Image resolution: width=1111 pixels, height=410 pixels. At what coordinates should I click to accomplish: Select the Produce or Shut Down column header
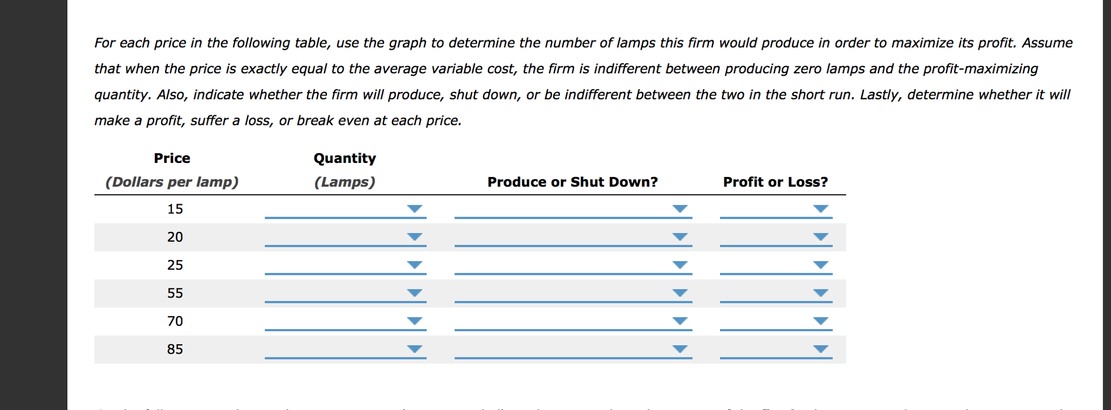(573, 181)
